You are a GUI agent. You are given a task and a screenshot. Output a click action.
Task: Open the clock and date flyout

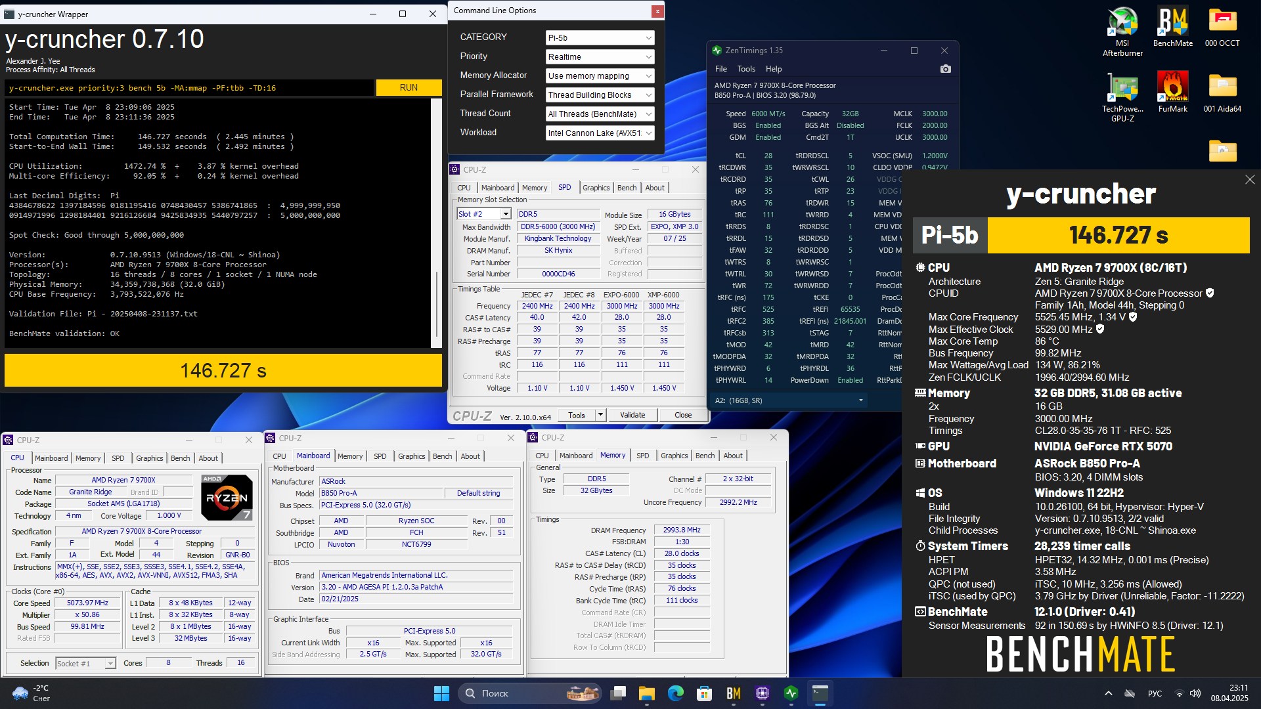1230,693
